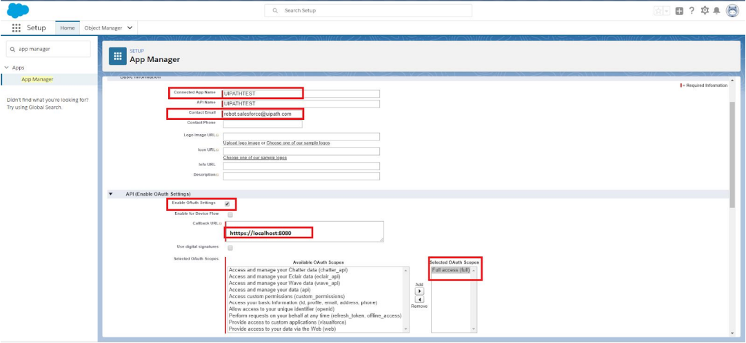Select Access and manage your Wave data scope
The image size is (746, 343).
(x=284, y=283)
